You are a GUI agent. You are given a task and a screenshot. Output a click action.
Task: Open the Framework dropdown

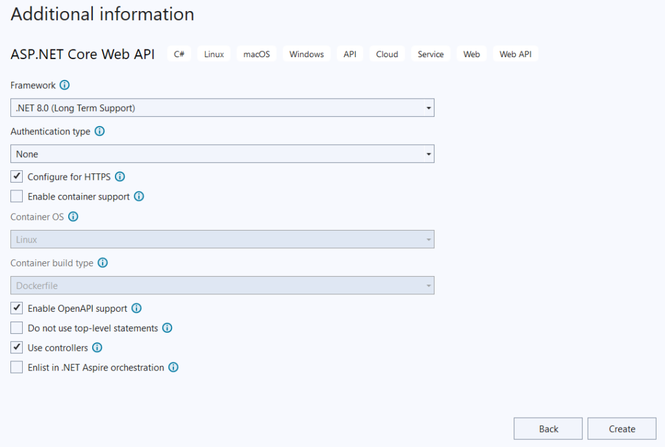click(222, 108)
